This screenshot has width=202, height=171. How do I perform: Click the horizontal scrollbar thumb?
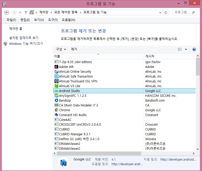tap(99, 153)
